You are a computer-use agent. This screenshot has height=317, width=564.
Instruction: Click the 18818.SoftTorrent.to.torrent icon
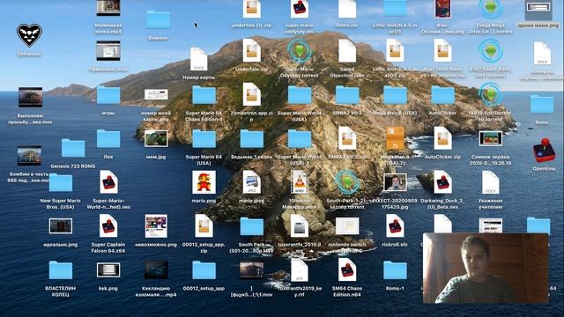click(491, 95)
